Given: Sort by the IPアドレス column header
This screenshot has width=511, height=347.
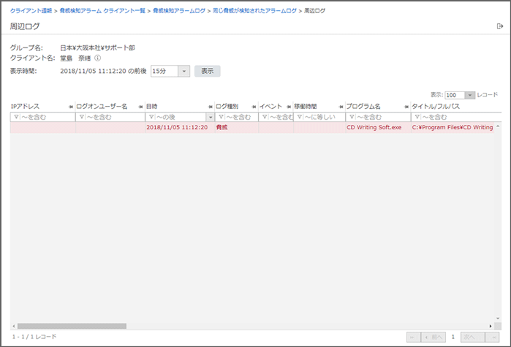Looking at the screenshot, I should tap(25, 107).
